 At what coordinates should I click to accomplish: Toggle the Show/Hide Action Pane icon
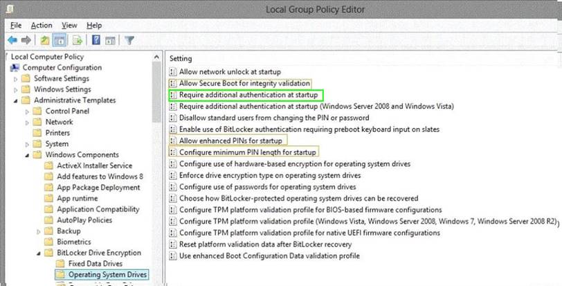pos(110,40)
